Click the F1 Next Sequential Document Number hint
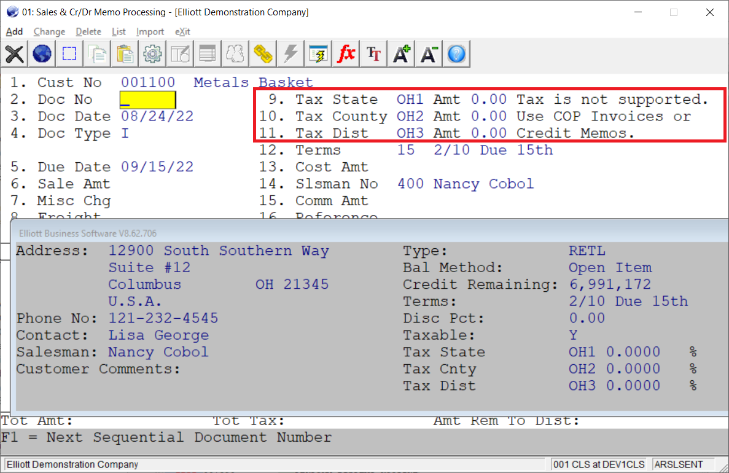 [166, 437]
